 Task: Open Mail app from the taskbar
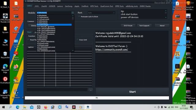32,107
